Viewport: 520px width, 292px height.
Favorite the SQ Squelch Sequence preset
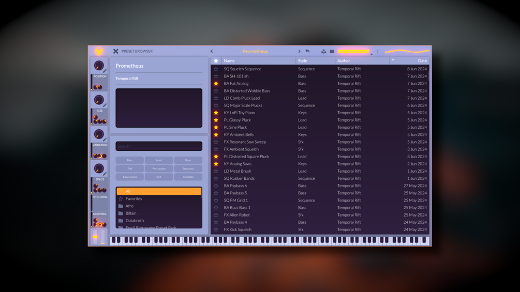216,69
